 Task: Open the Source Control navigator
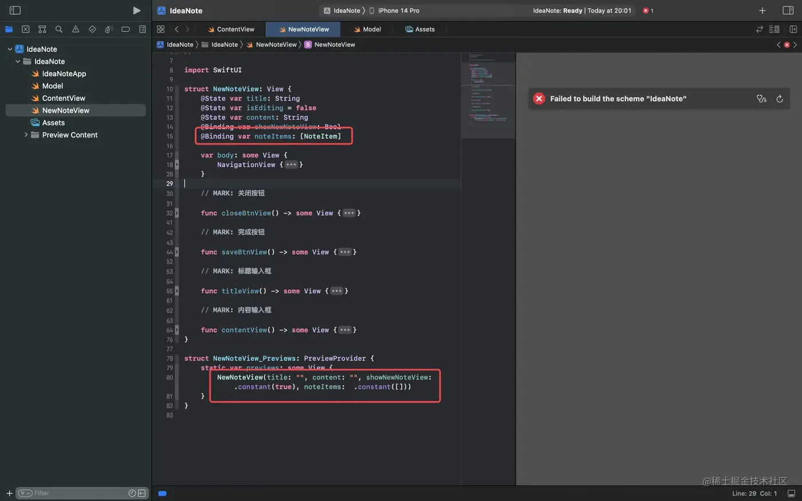(25, 29)
